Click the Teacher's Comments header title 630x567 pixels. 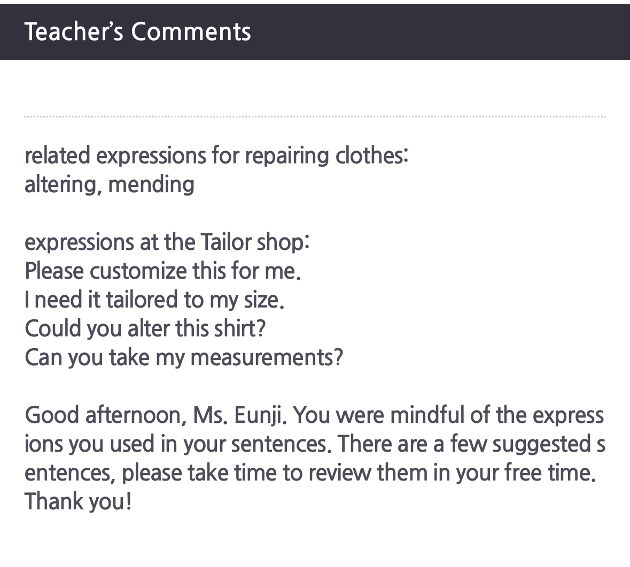point(137,31)
